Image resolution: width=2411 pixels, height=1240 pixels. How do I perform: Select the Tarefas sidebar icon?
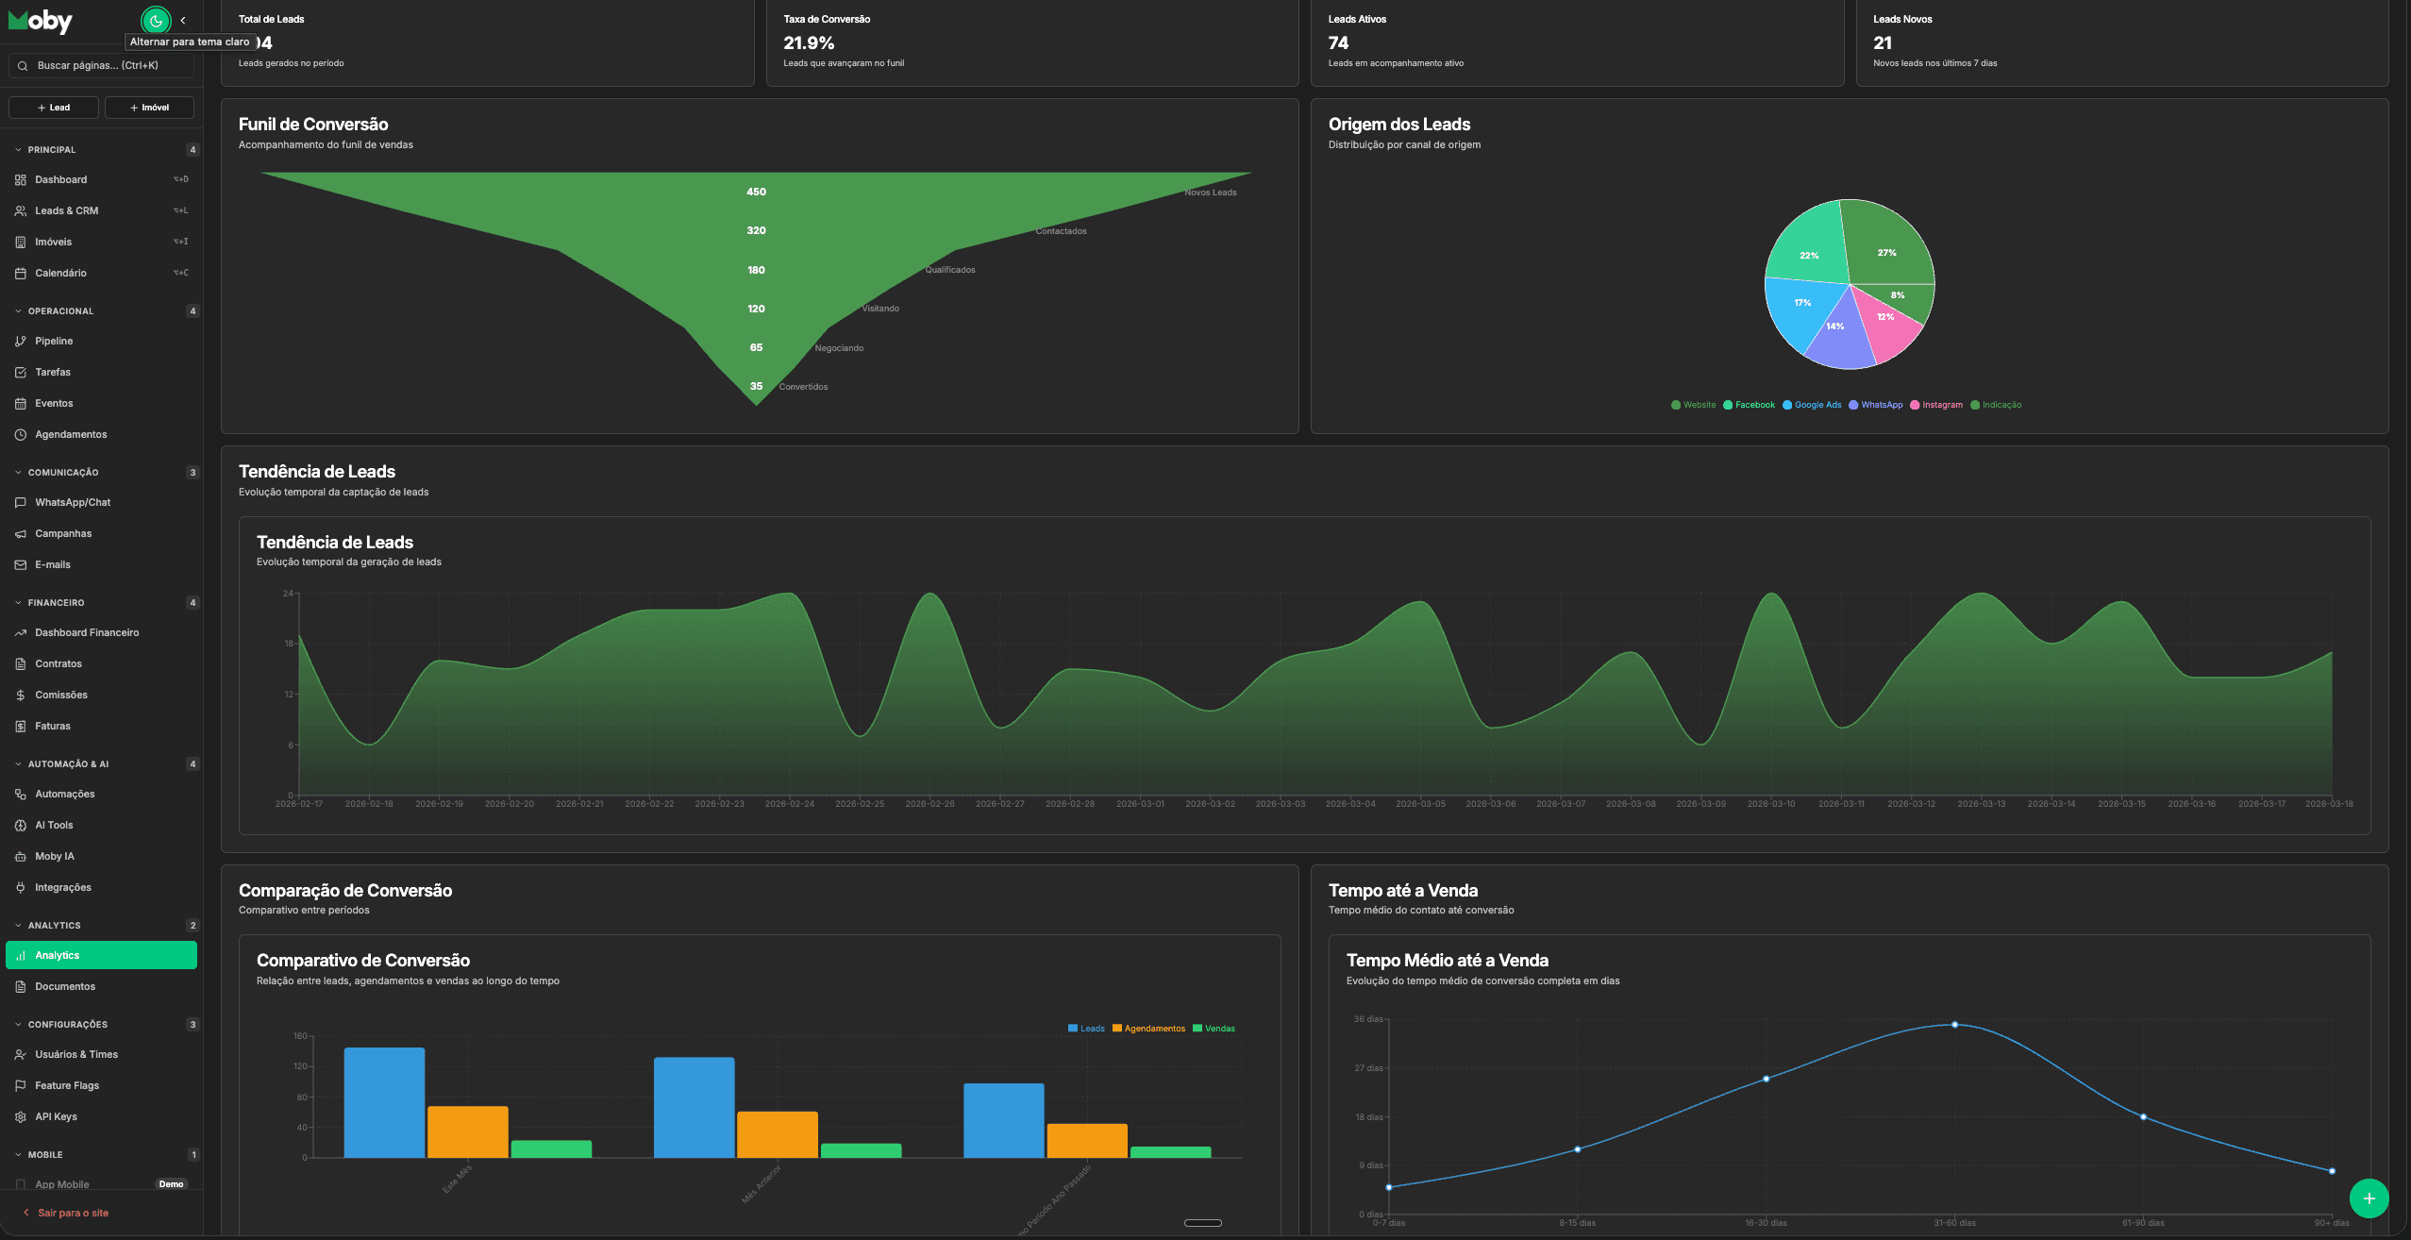coord(22,372)
